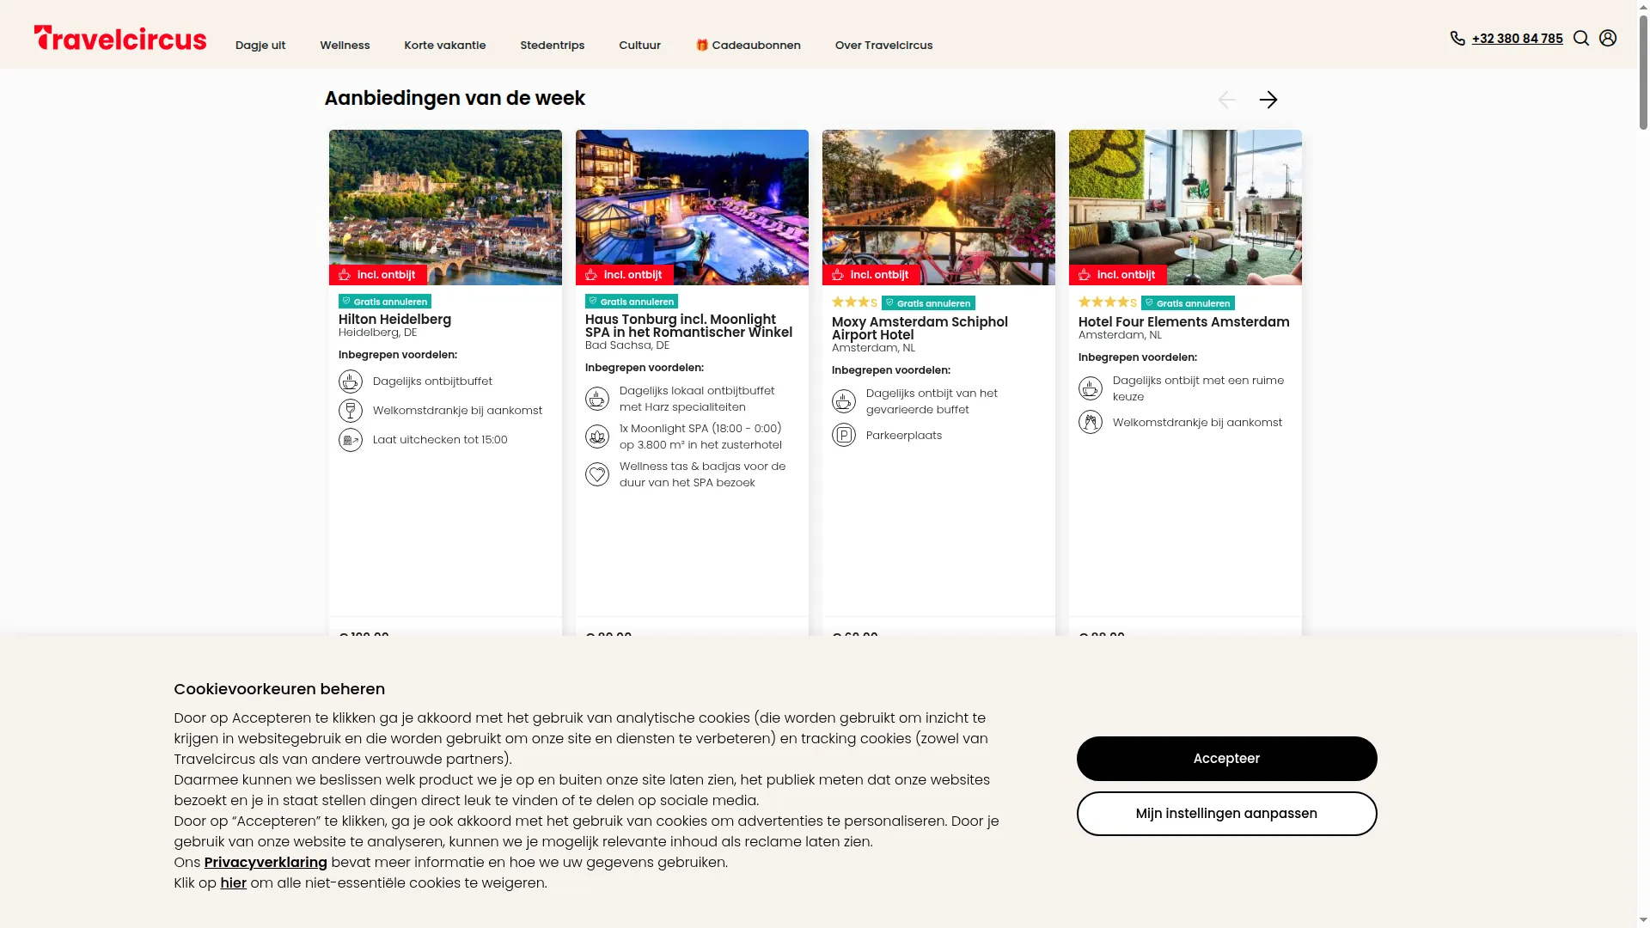This screenshot has width=1650, height=928.
Task: Click the search magnifier icon
Action: pos(1581,38)
